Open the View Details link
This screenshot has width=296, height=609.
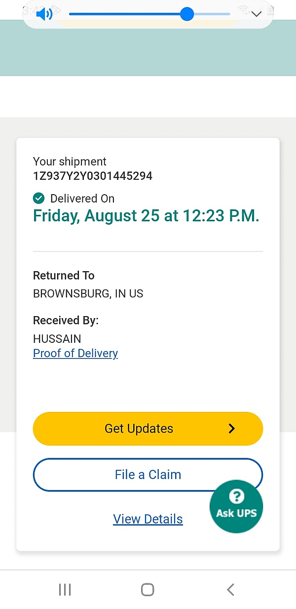(148, 519)
